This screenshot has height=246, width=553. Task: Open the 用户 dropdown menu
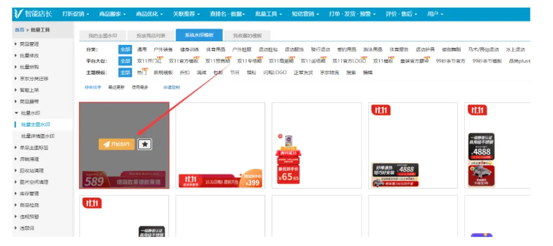(x=435, y=14)
